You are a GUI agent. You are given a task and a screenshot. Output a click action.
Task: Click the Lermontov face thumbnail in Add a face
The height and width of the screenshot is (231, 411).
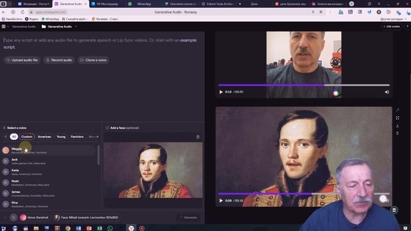[x=153, y=170]
